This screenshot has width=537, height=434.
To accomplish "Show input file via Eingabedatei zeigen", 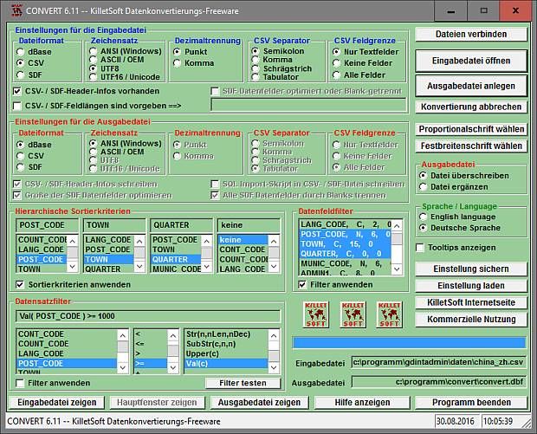I will (57, 403).
